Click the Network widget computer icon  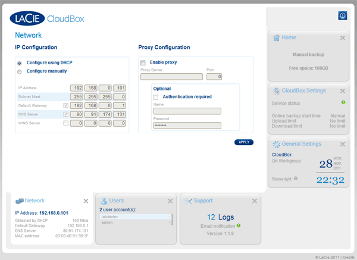(x=20, y=201)
